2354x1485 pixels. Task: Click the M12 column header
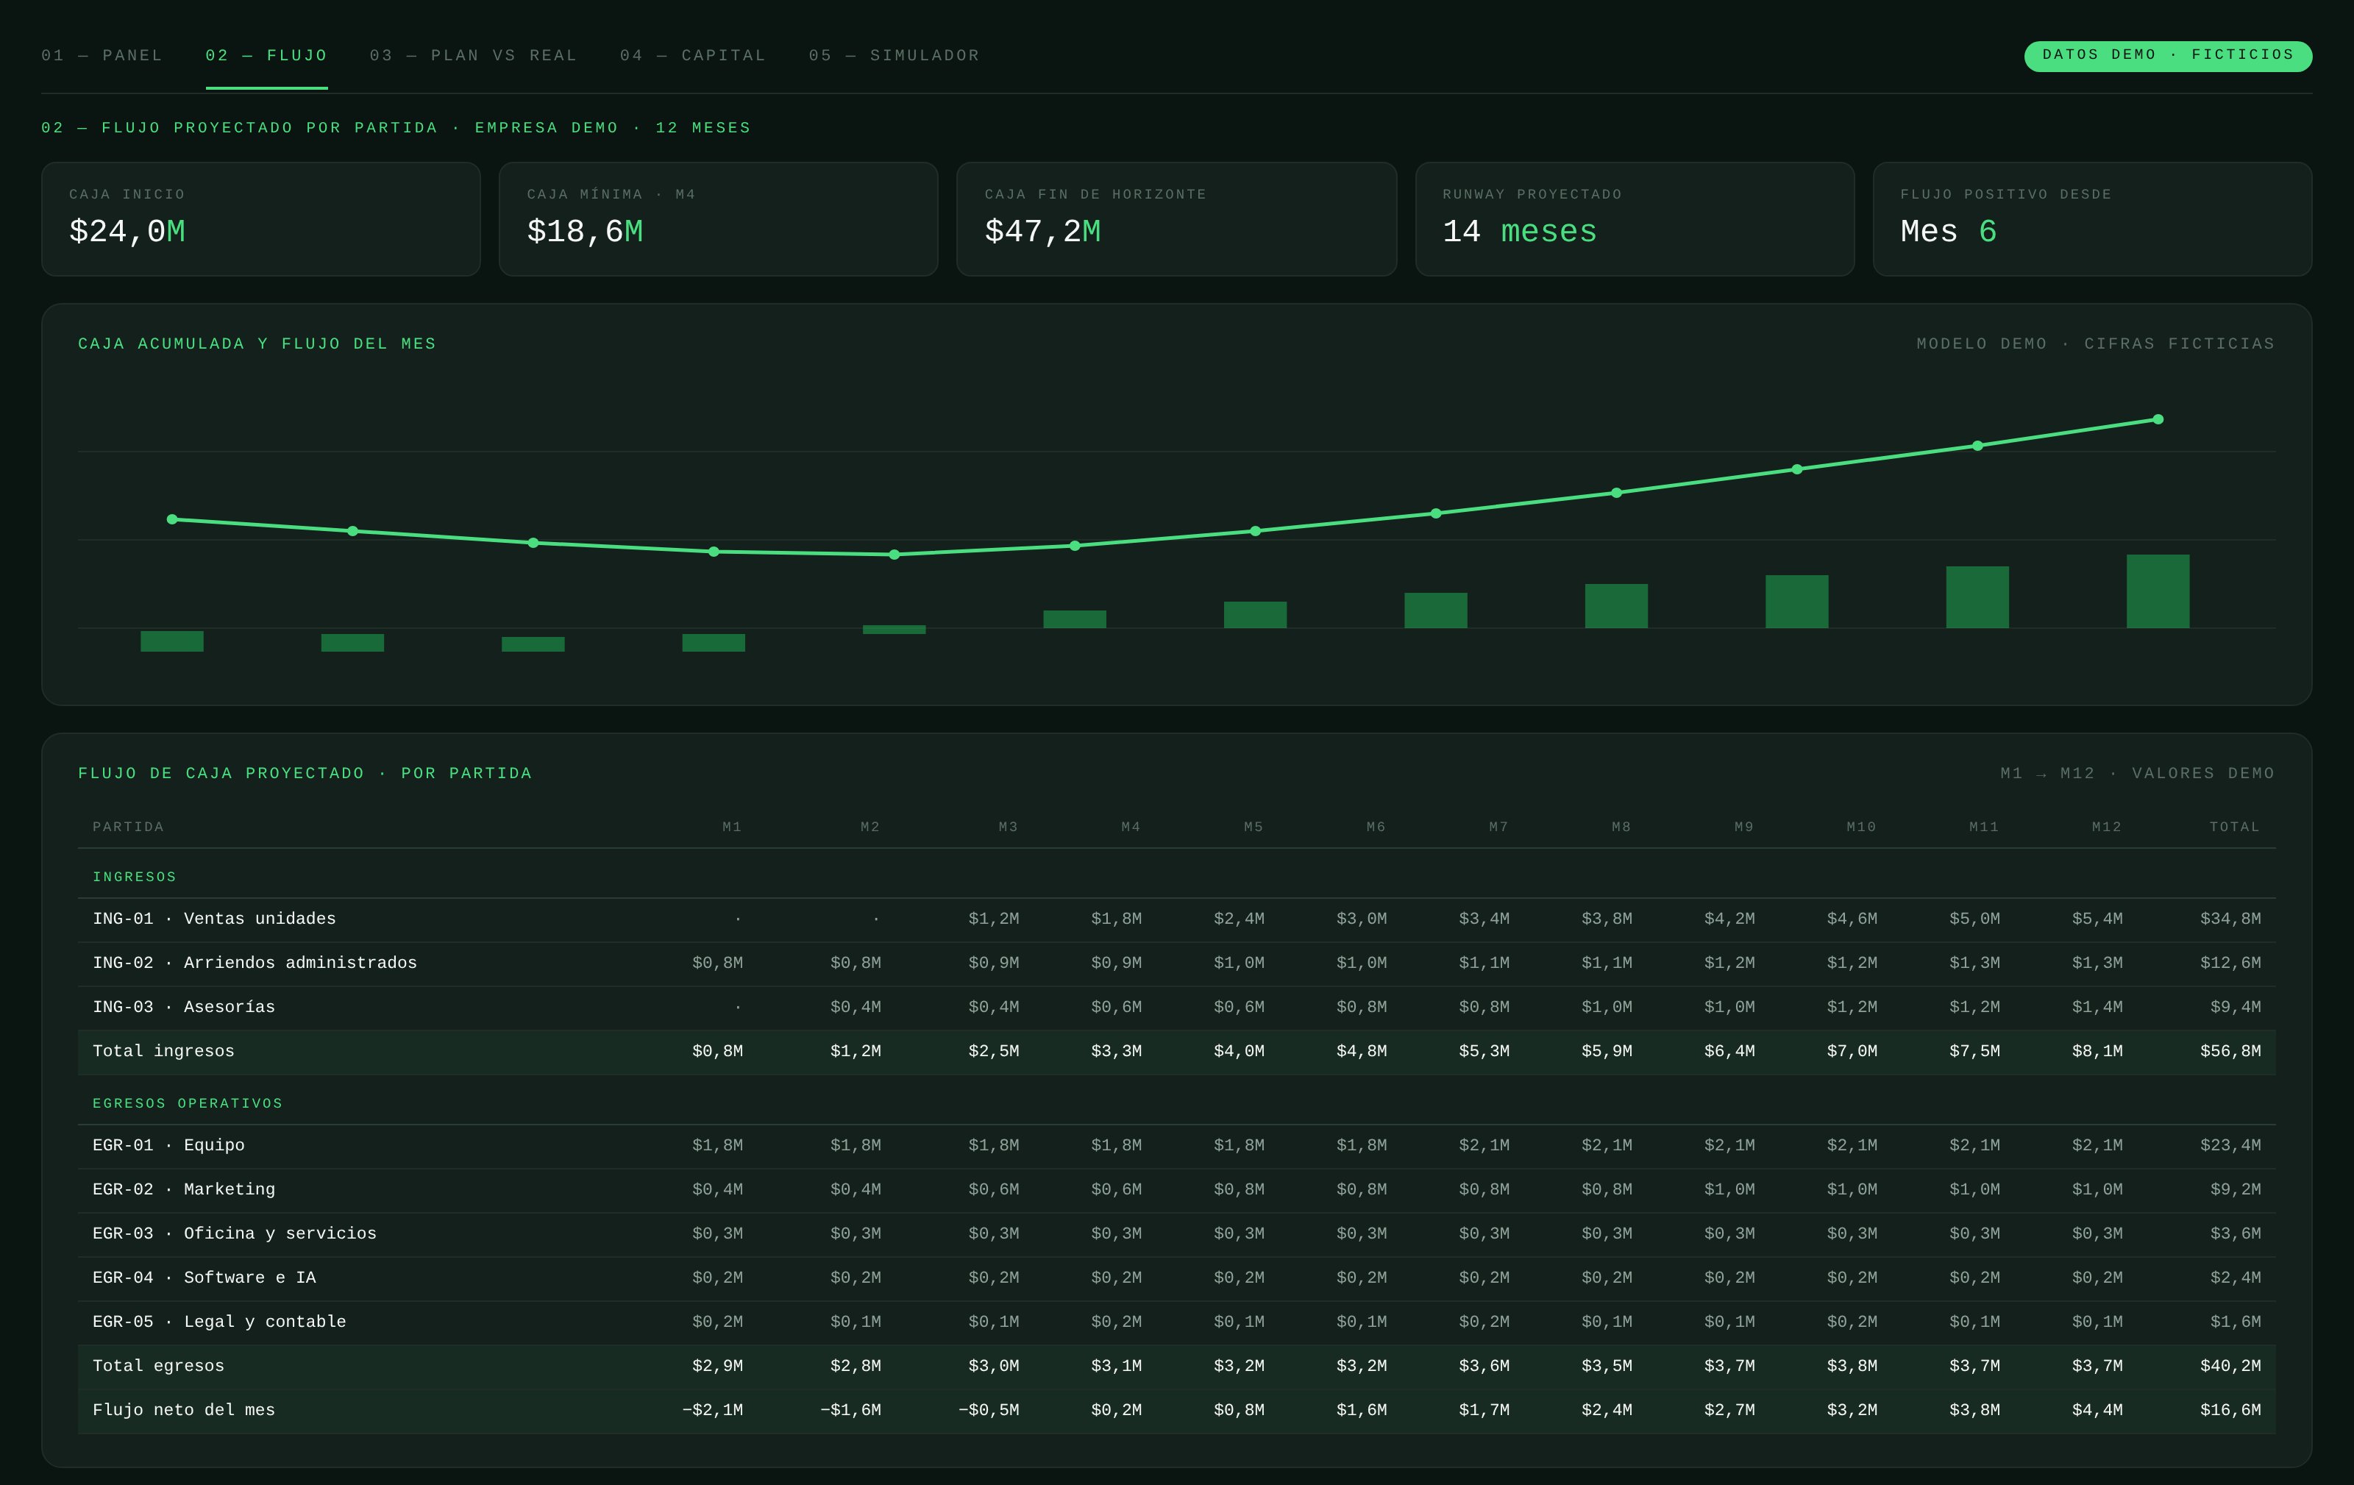2107,827
